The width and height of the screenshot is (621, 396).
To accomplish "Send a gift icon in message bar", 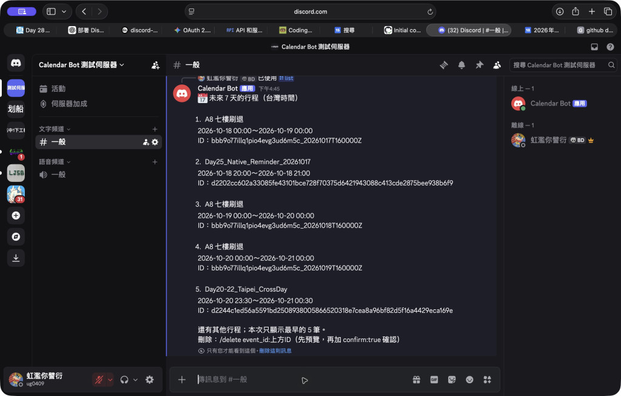I will click(x=416, y=380).
